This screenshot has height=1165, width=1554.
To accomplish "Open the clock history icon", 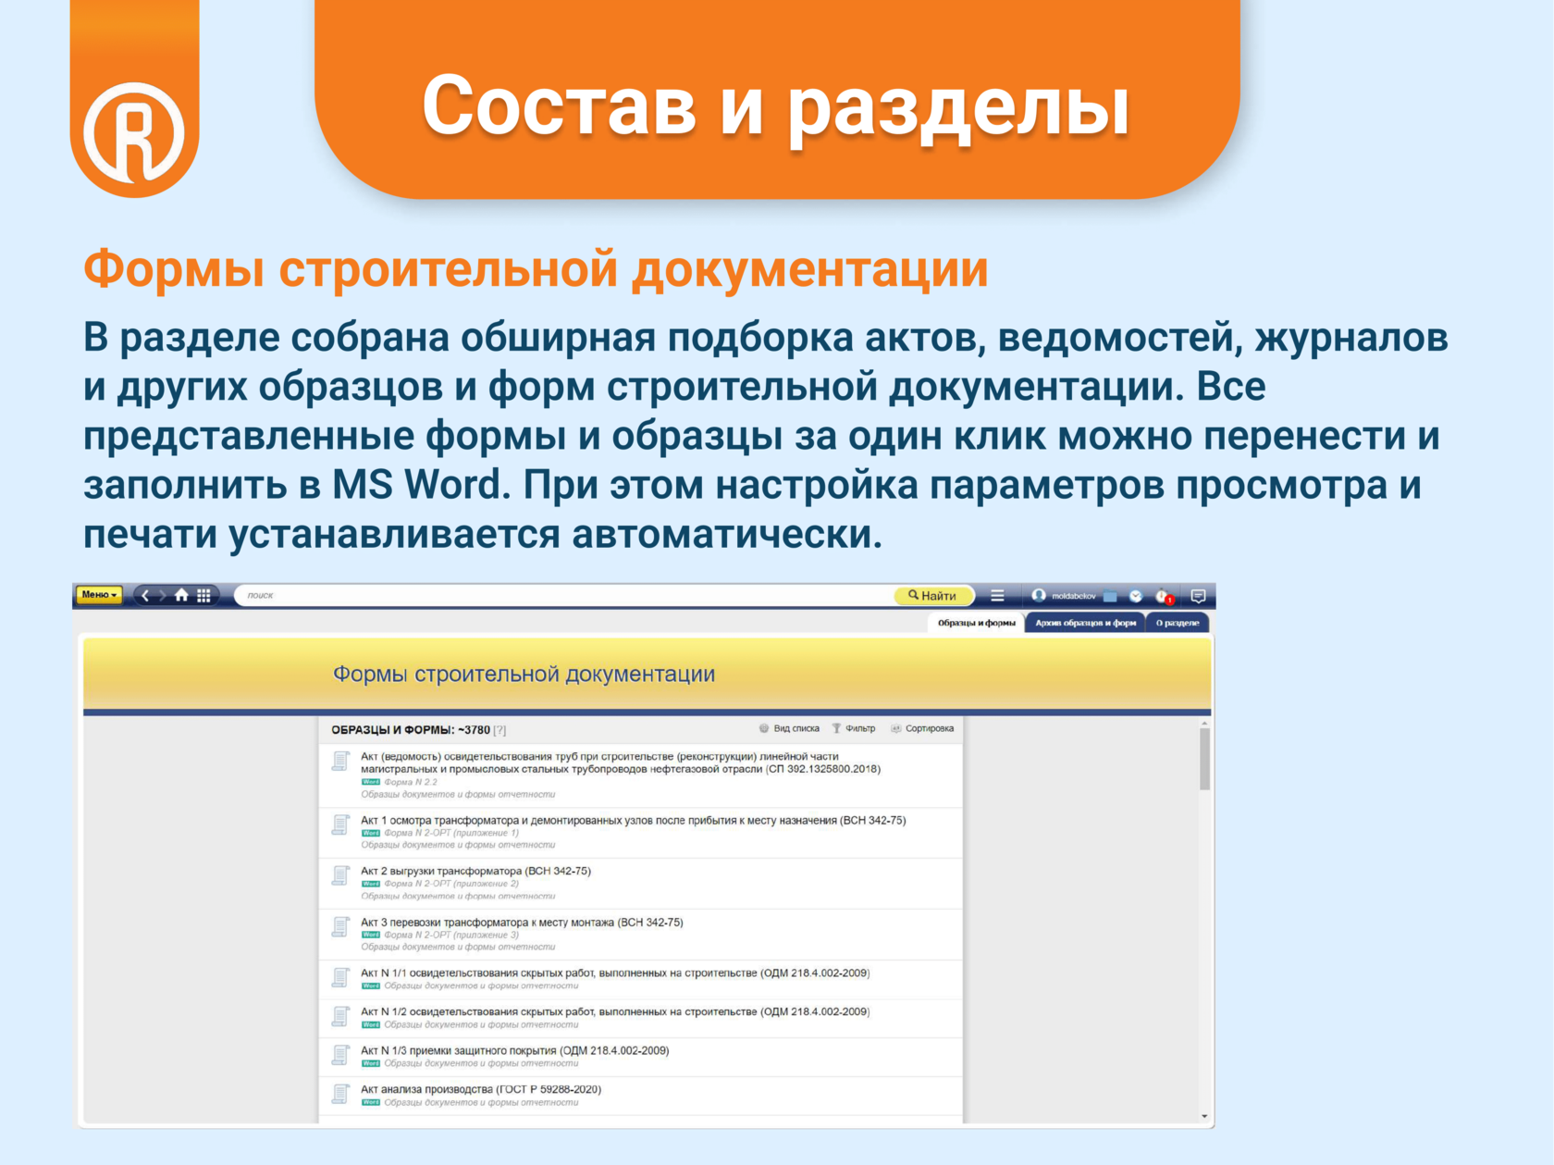I will click(1136, 596).
